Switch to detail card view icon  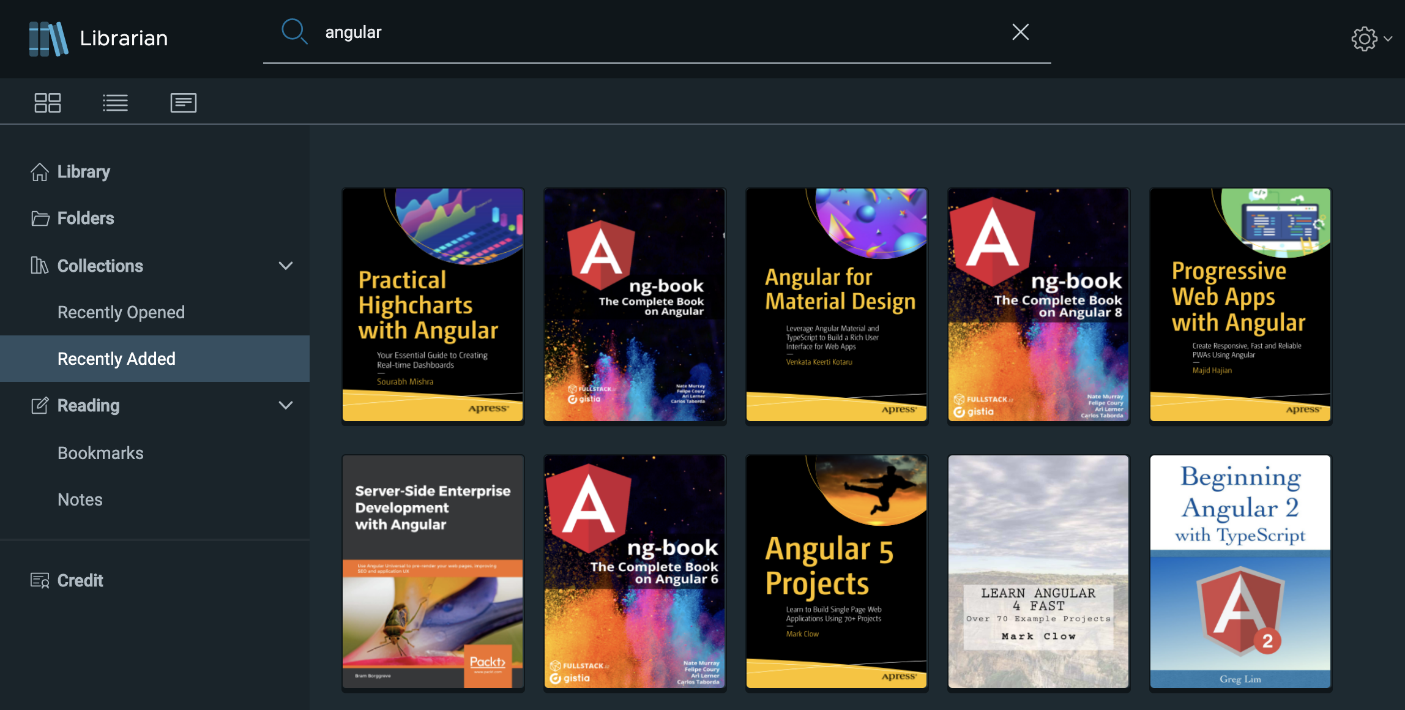click(x=183, y=102)
